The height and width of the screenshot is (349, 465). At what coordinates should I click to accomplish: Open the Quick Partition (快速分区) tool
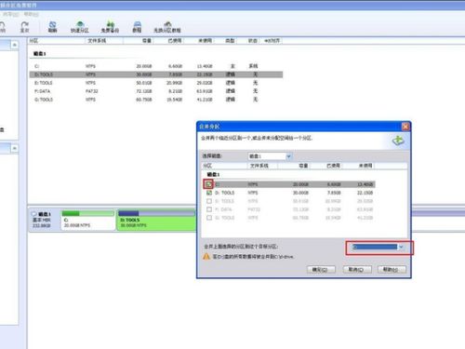pos(80,27)
